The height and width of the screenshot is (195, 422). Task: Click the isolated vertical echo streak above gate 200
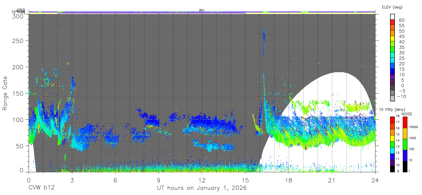263,42
